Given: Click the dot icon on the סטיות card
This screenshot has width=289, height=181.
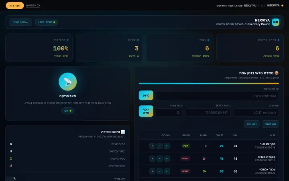Looking at the screenshot, I should (138, 40).
